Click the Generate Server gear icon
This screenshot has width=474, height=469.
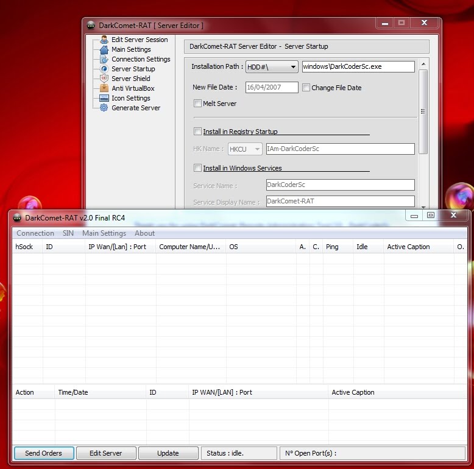104,108
